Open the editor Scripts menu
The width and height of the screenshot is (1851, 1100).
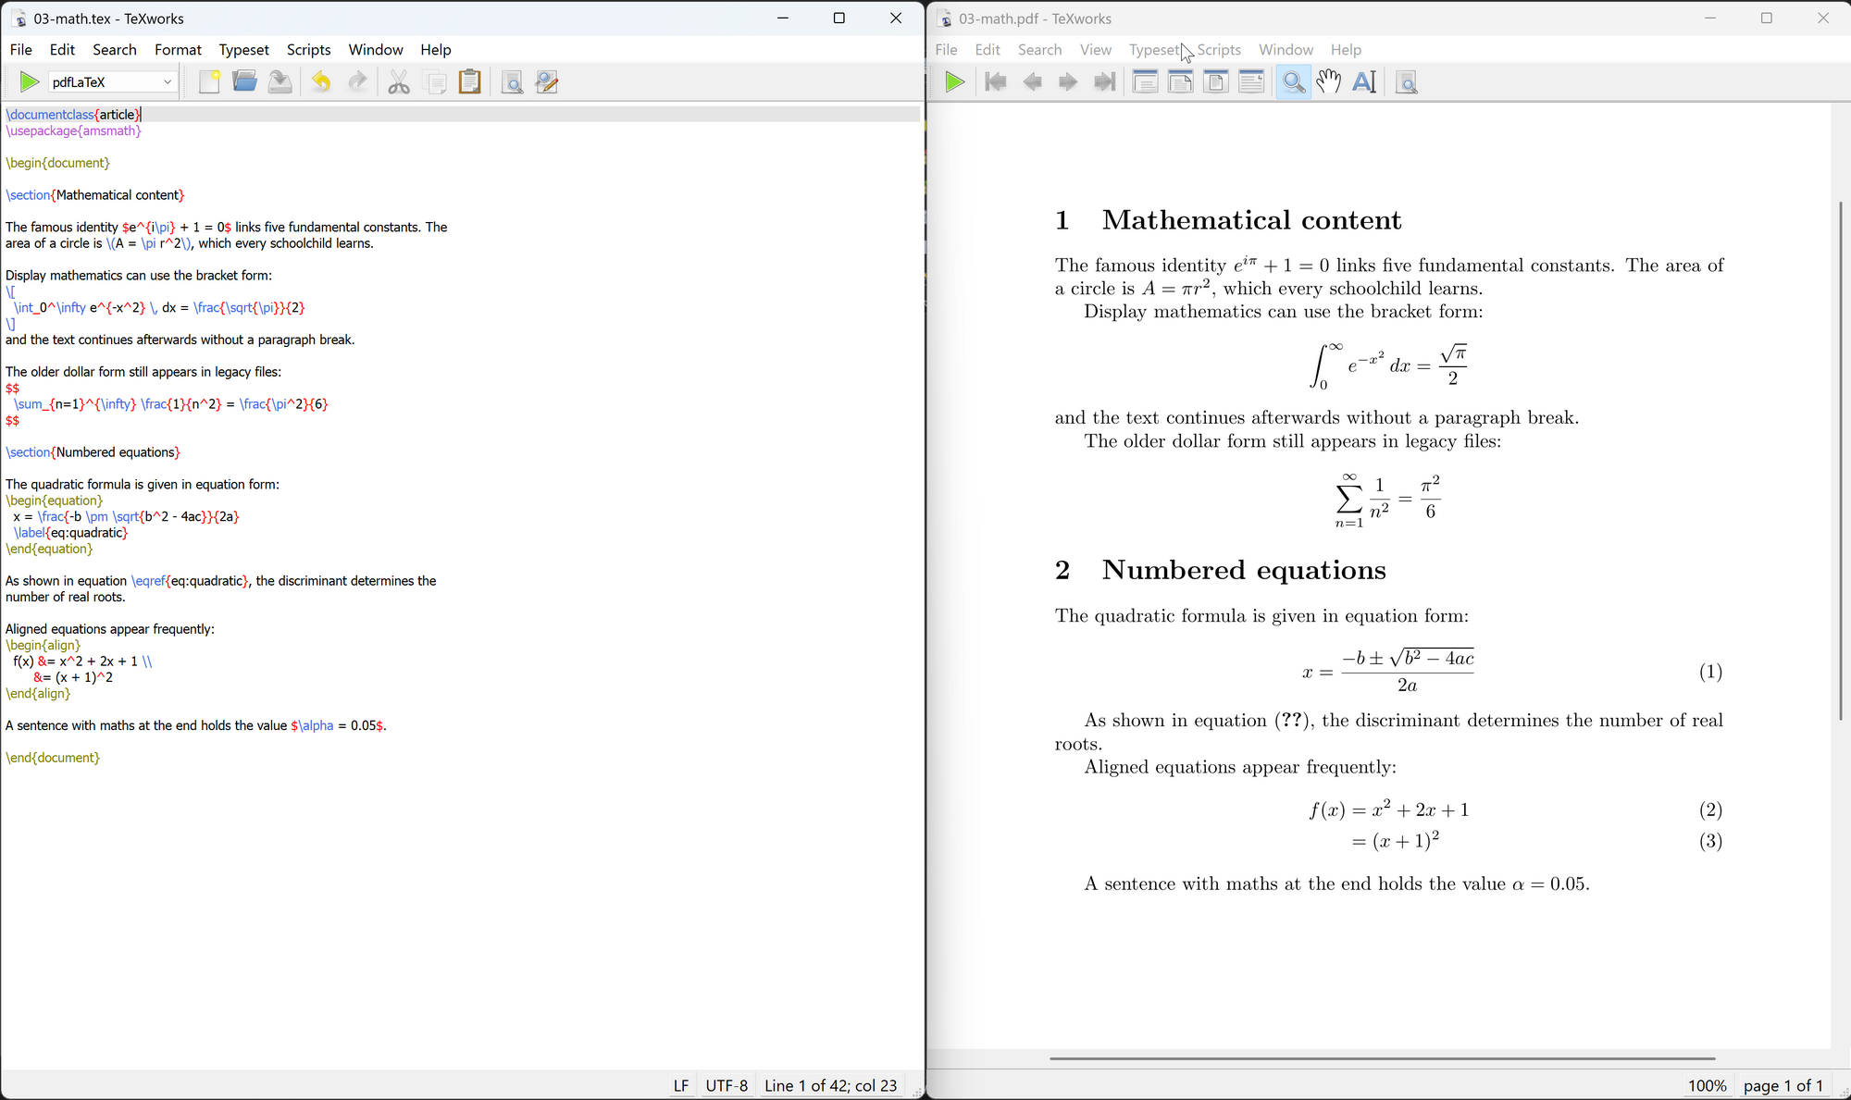pyautogui.click(x=308, y=50)
